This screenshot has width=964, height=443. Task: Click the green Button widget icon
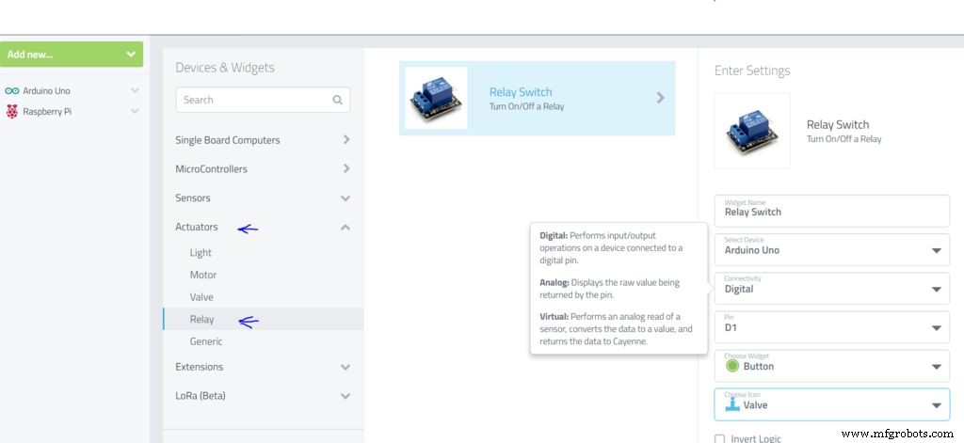[x=731, y=367]
